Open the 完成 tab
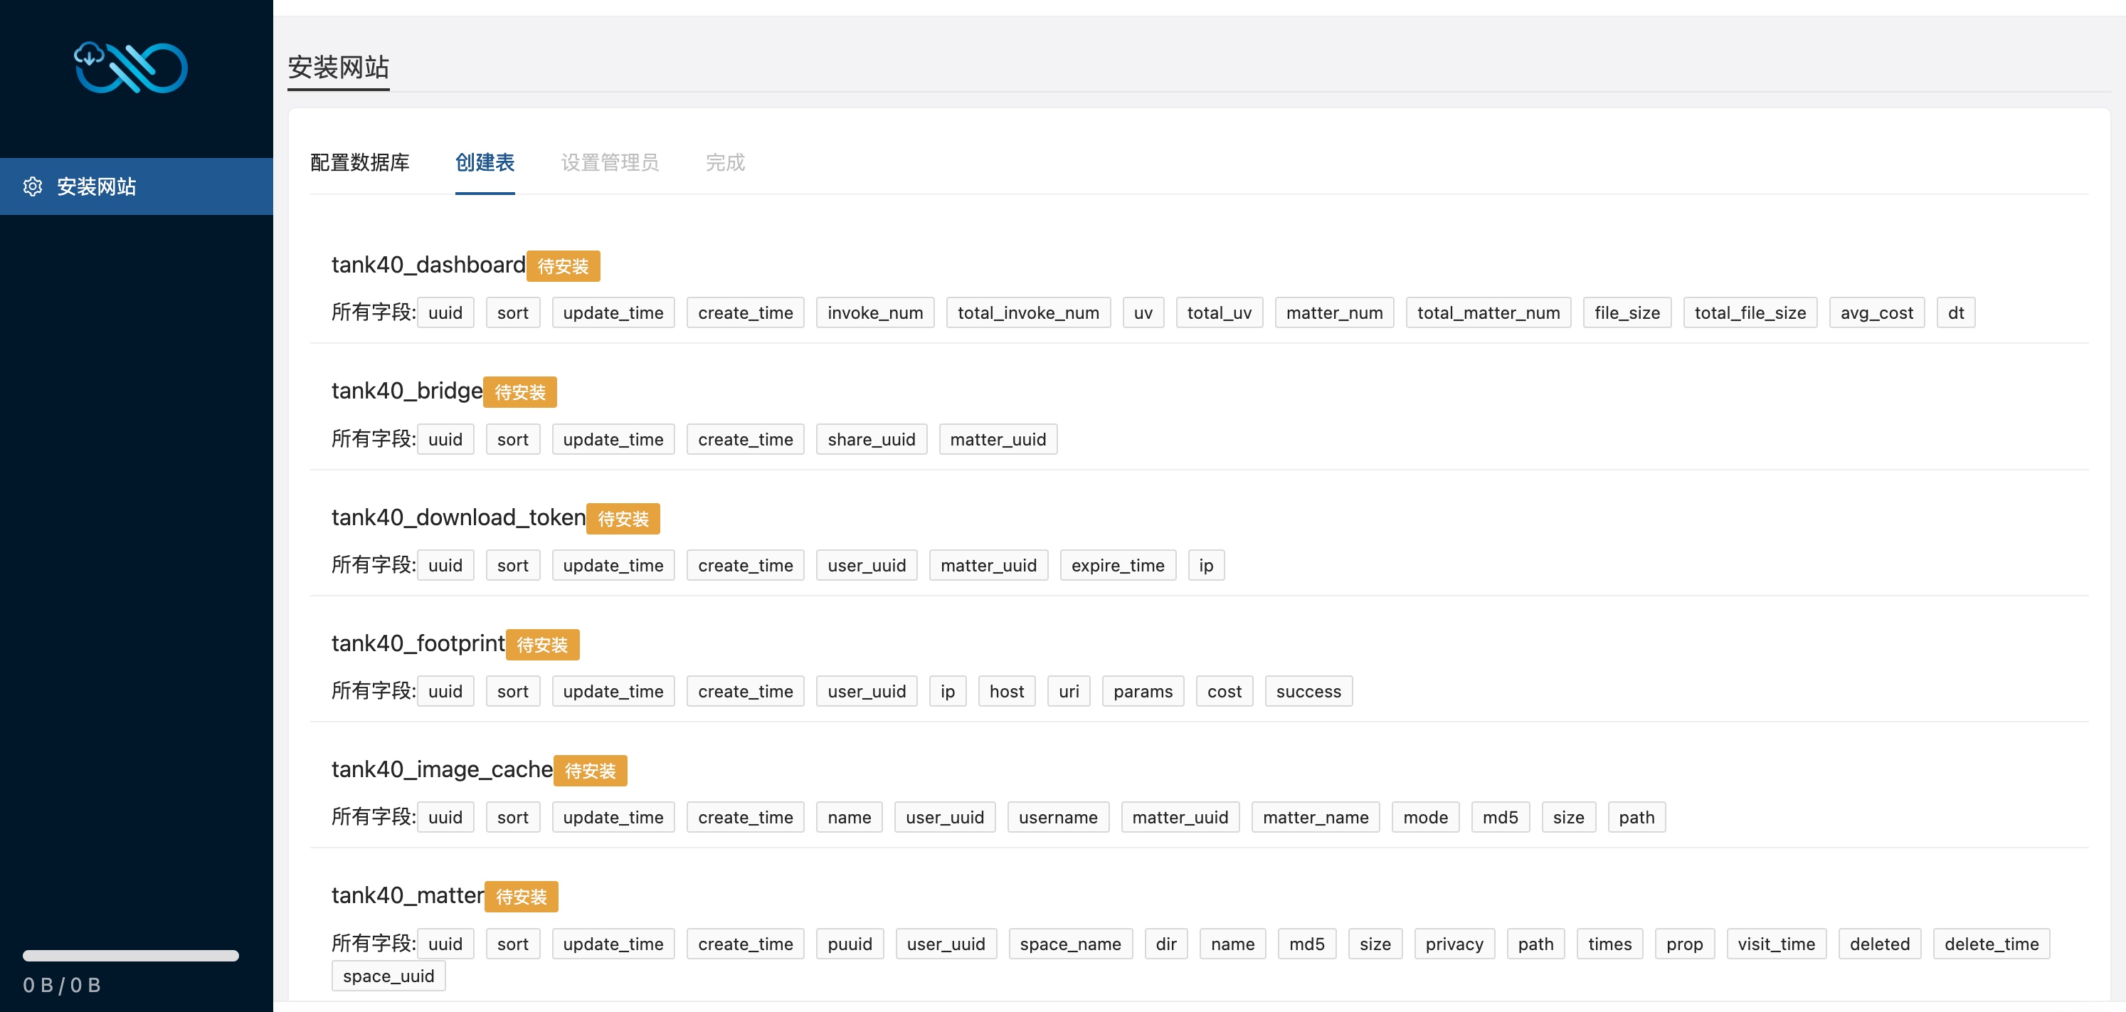 726,162
